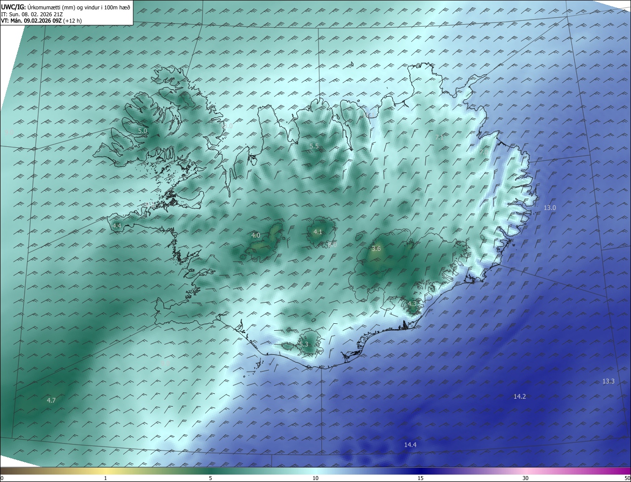Viewport: 631px width, 482px height.
Task: Click the 5.3 value on the southern glacier
Action: 303,344
